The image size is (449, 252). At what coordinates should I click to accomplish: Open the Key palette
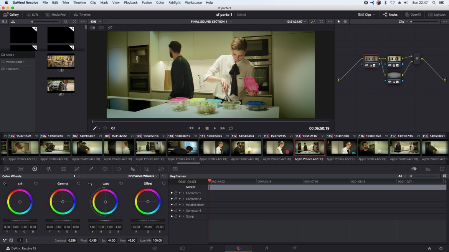click(147, 169)
